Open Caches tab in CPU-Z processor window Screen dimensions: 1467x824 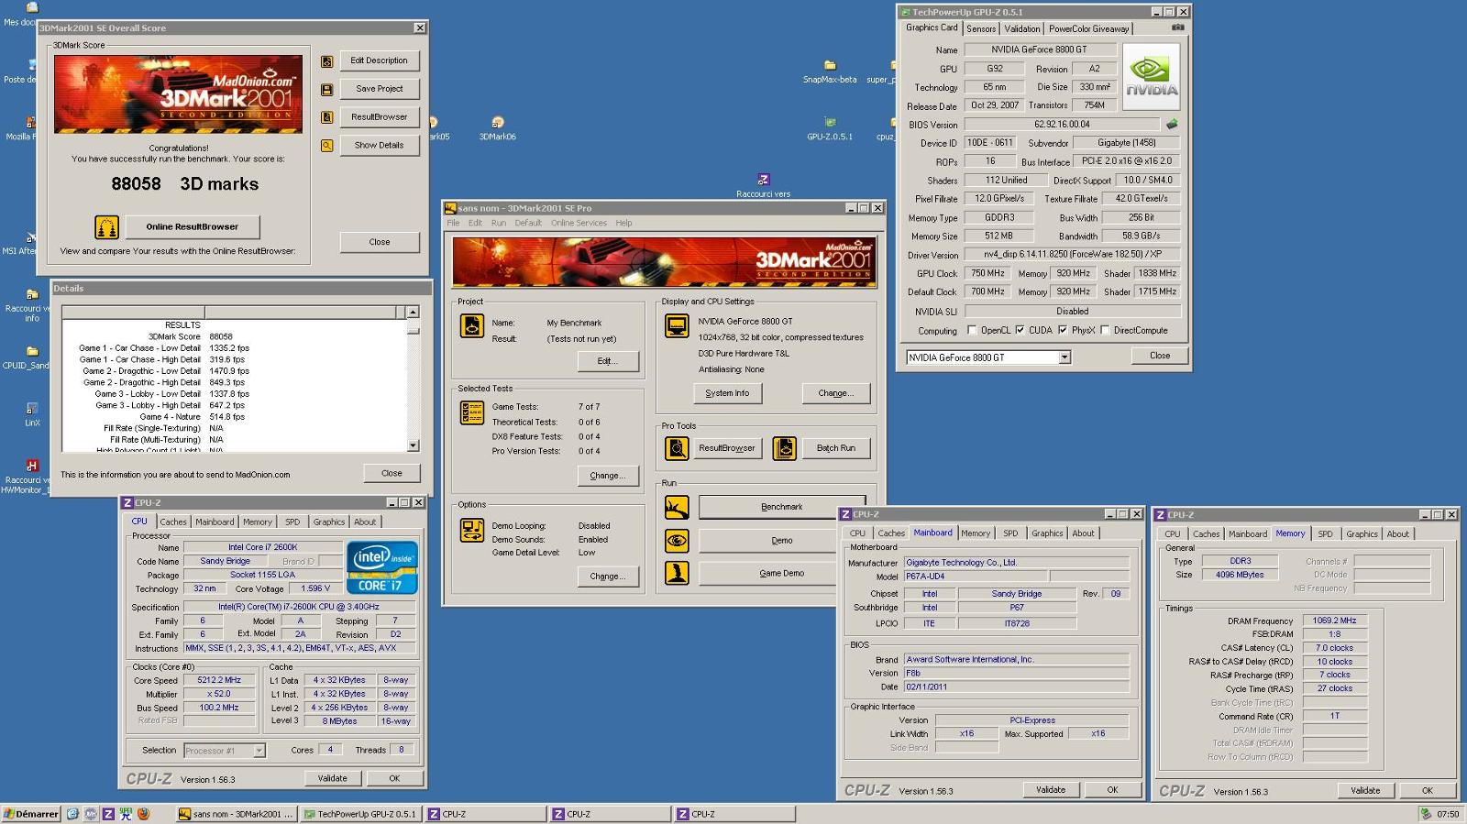click(173, 522)
